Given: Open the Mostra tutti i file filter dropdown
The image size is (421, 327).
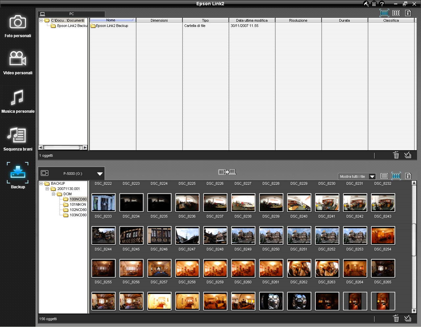Looking at the screenshot, I should 372,176.
